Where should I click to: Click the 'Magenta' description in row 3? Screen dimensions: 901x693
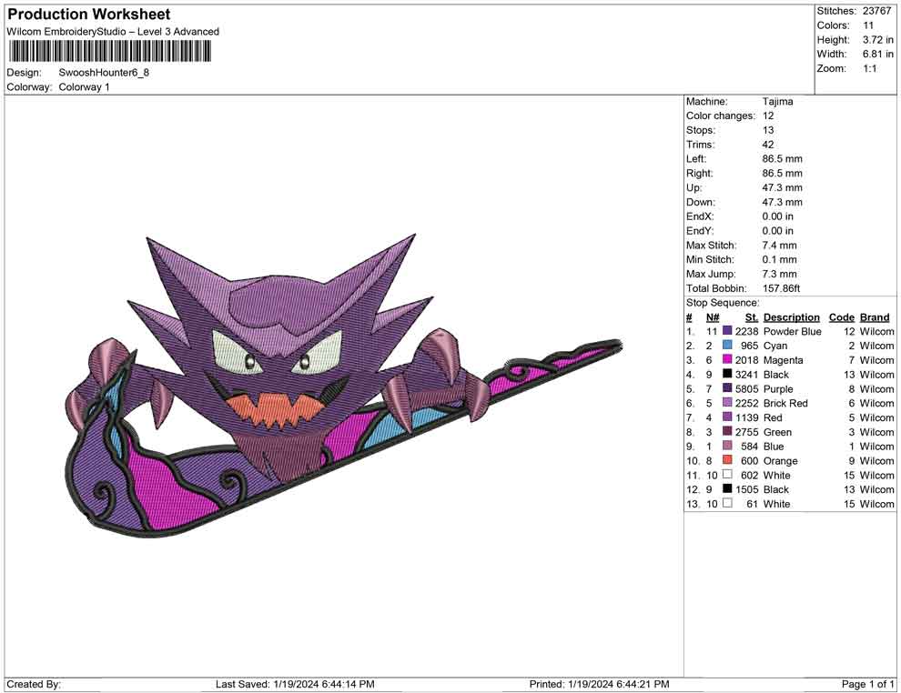(x=783, y=360)
